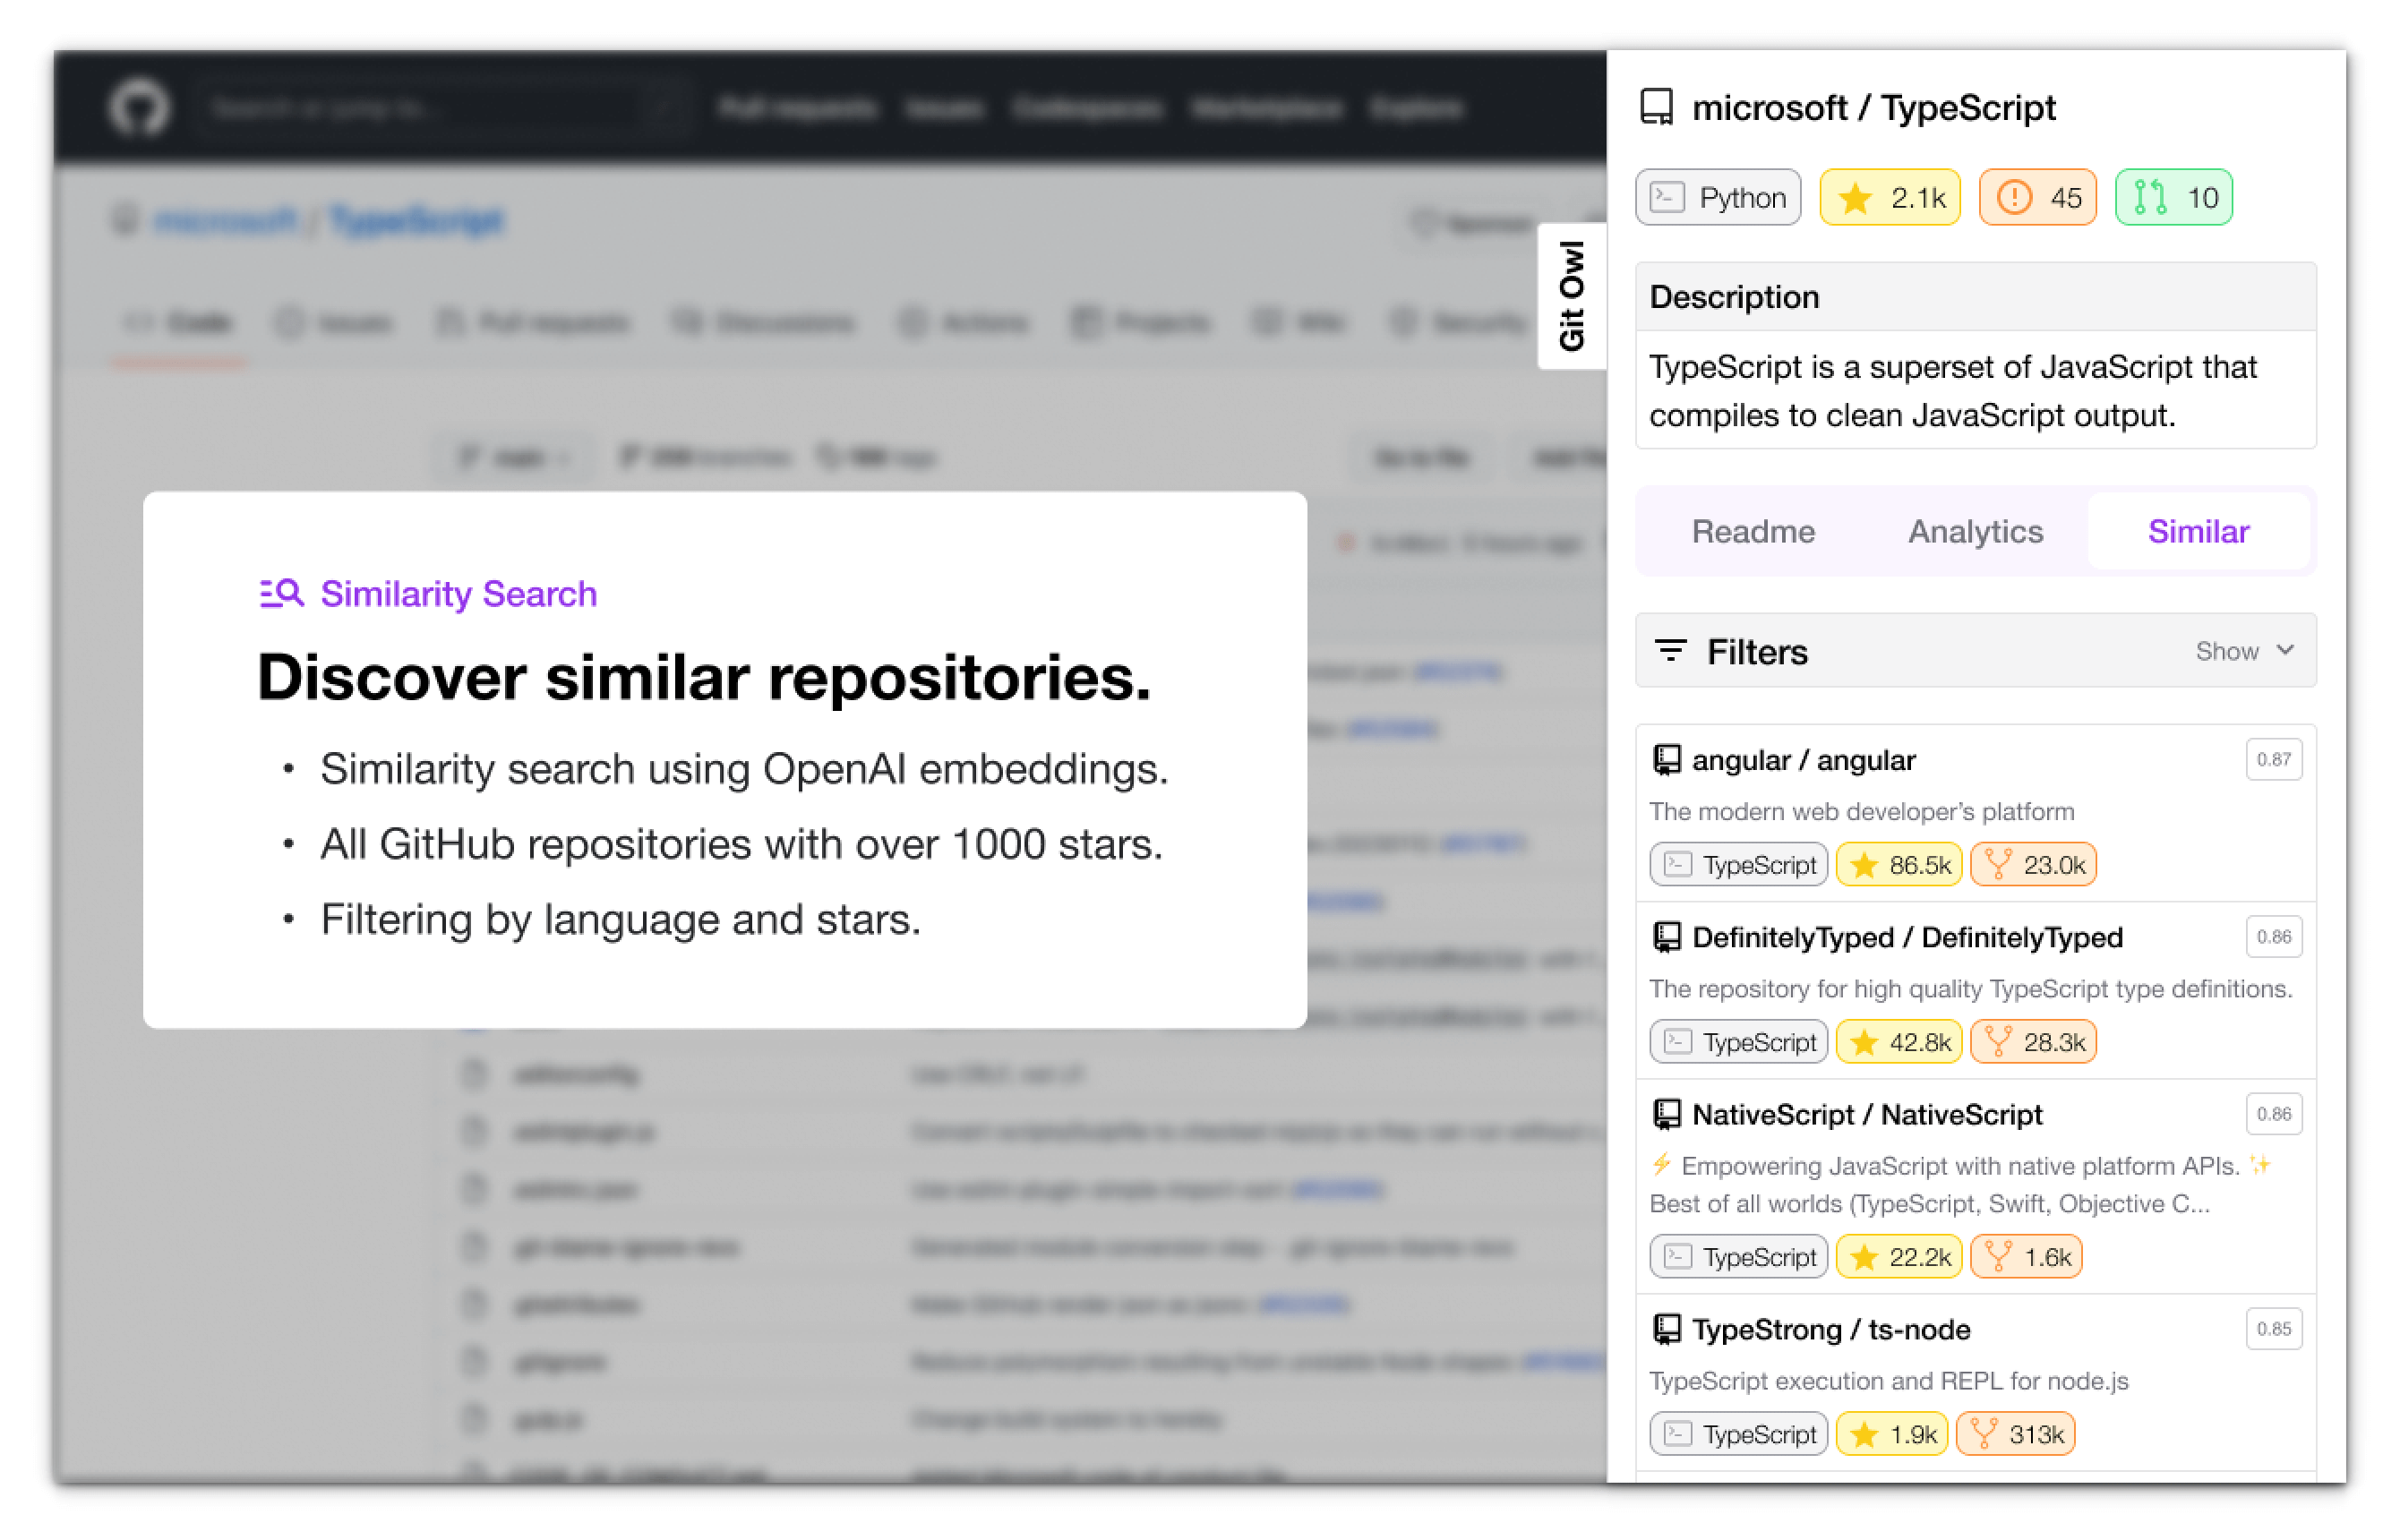Click the 10 pull requests badge

click(x=2173, y=197)
